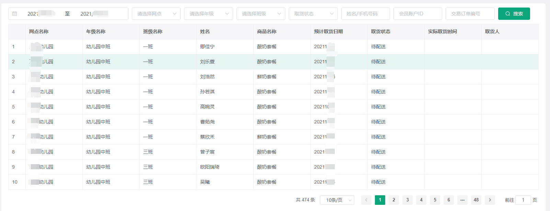Click the 取货状态 column header

(380, 31)
